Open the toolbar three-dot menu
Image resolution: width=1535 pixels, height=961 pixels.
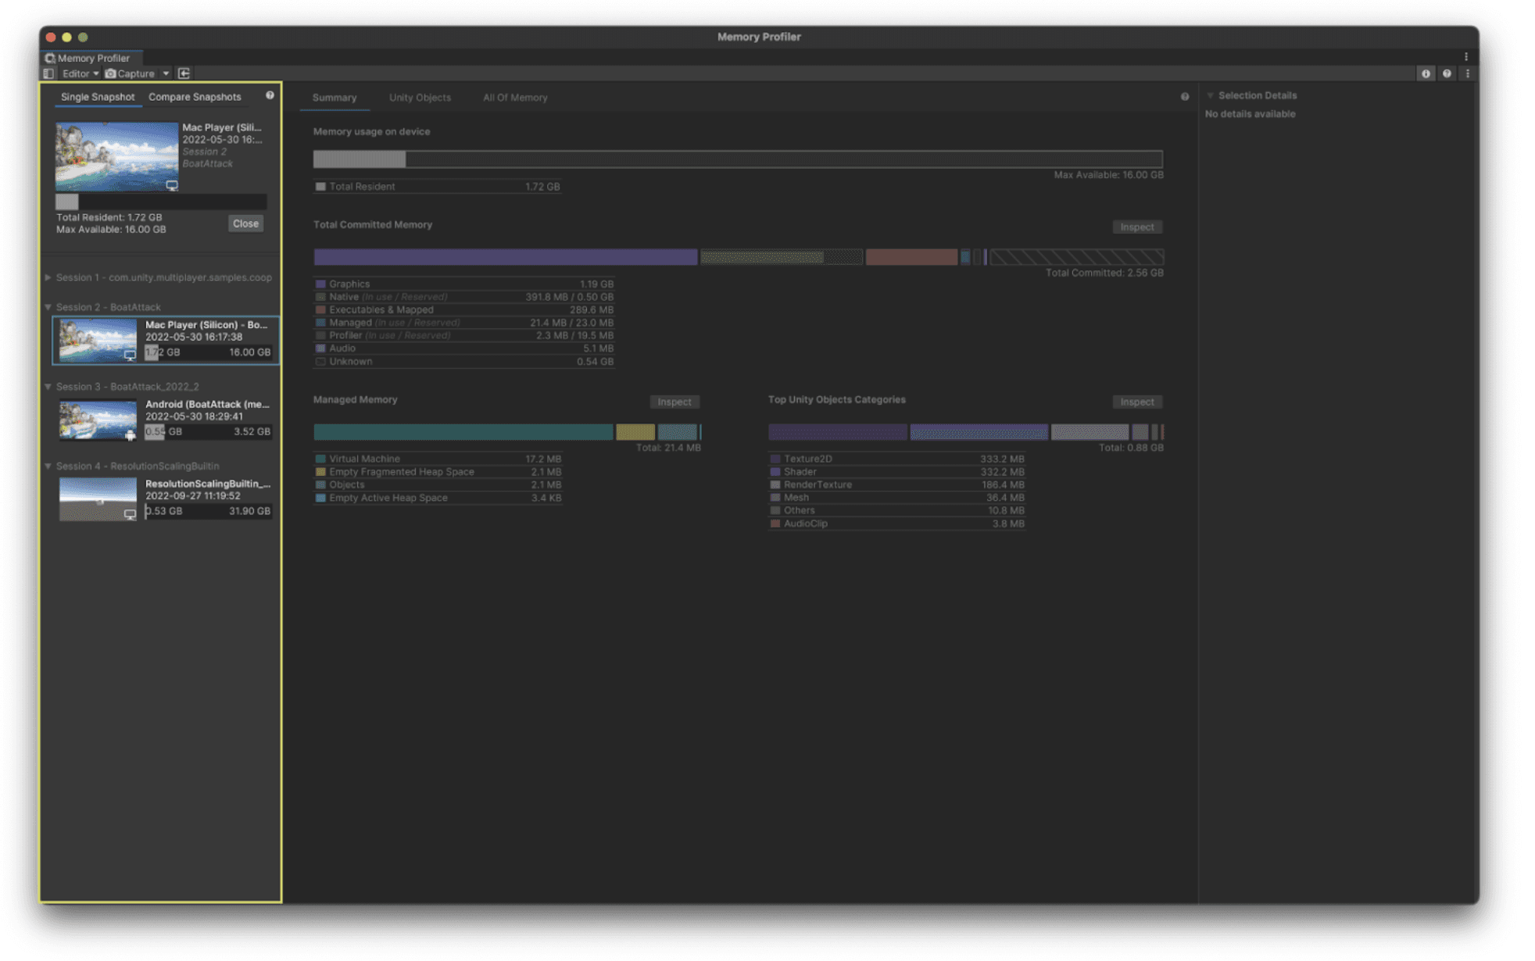coord(1467,73)
